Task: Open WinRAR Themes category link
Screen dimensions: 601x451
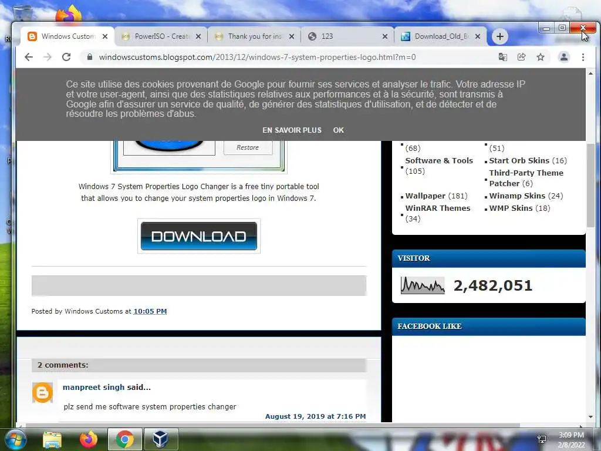Action: point(438,208)
